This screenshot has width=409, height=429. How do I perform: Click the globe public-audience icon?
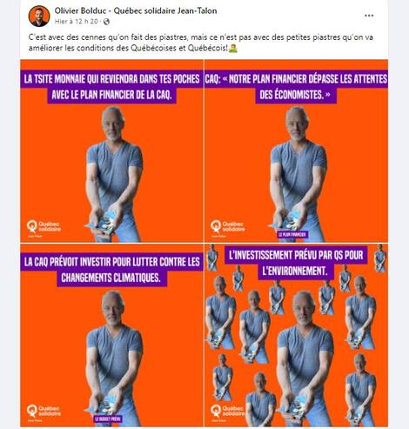[106, 22]
